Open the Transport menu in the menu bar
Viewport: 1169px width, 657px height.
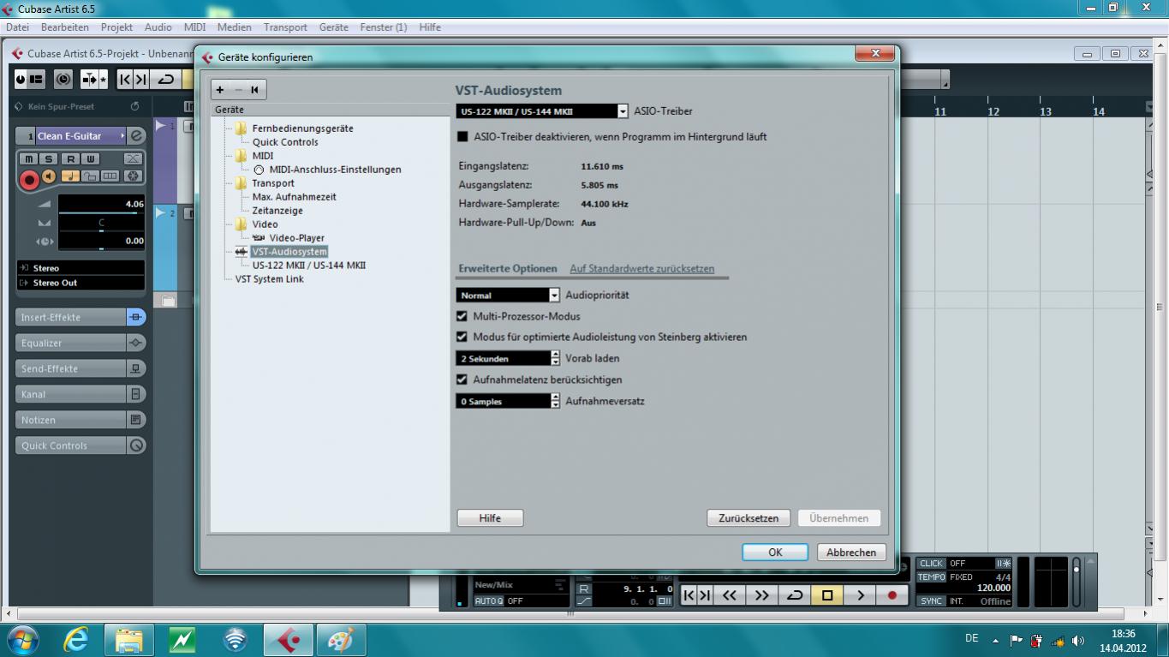click(x=285, y=27)
